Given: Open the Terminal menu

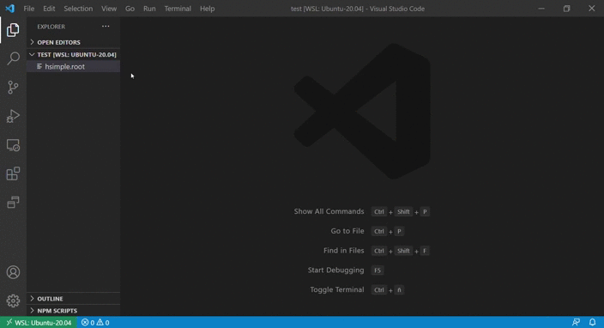Looking at the screenshot, I should point(178,9).
